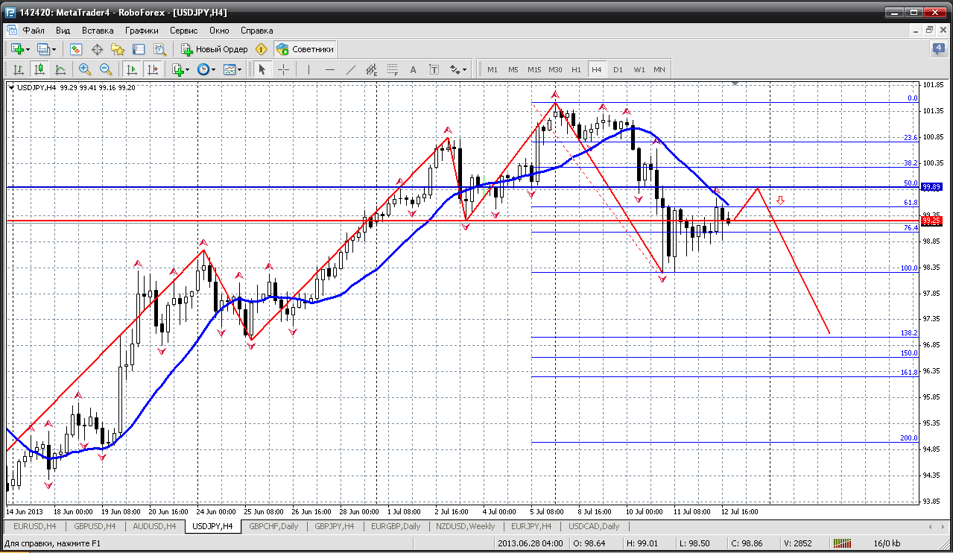Image resolution: width=953 pixels, height=553 pixels.
Task: Switch timeframe to M1
Action: [x=493, y=69]
